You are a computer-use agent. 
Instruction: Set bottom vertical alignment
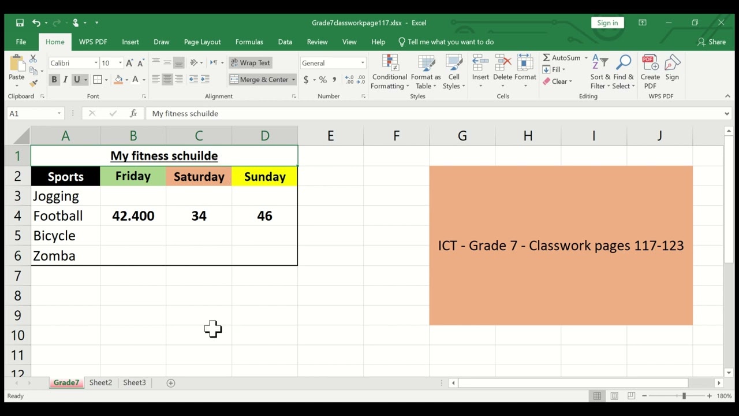[x=179, y=62]
